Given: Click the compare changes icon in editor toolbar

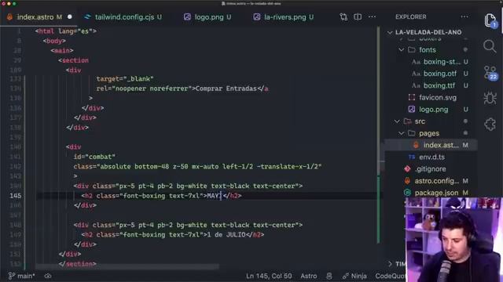Looking at the screenshot, I should point(343,17).
